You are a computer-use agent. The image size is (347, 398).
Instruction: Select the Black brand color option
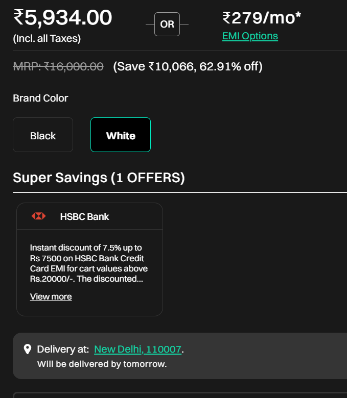(43, 135)
